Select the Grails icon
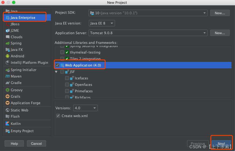The width and height of the screenshot is (235, 151). click(8, 96)
